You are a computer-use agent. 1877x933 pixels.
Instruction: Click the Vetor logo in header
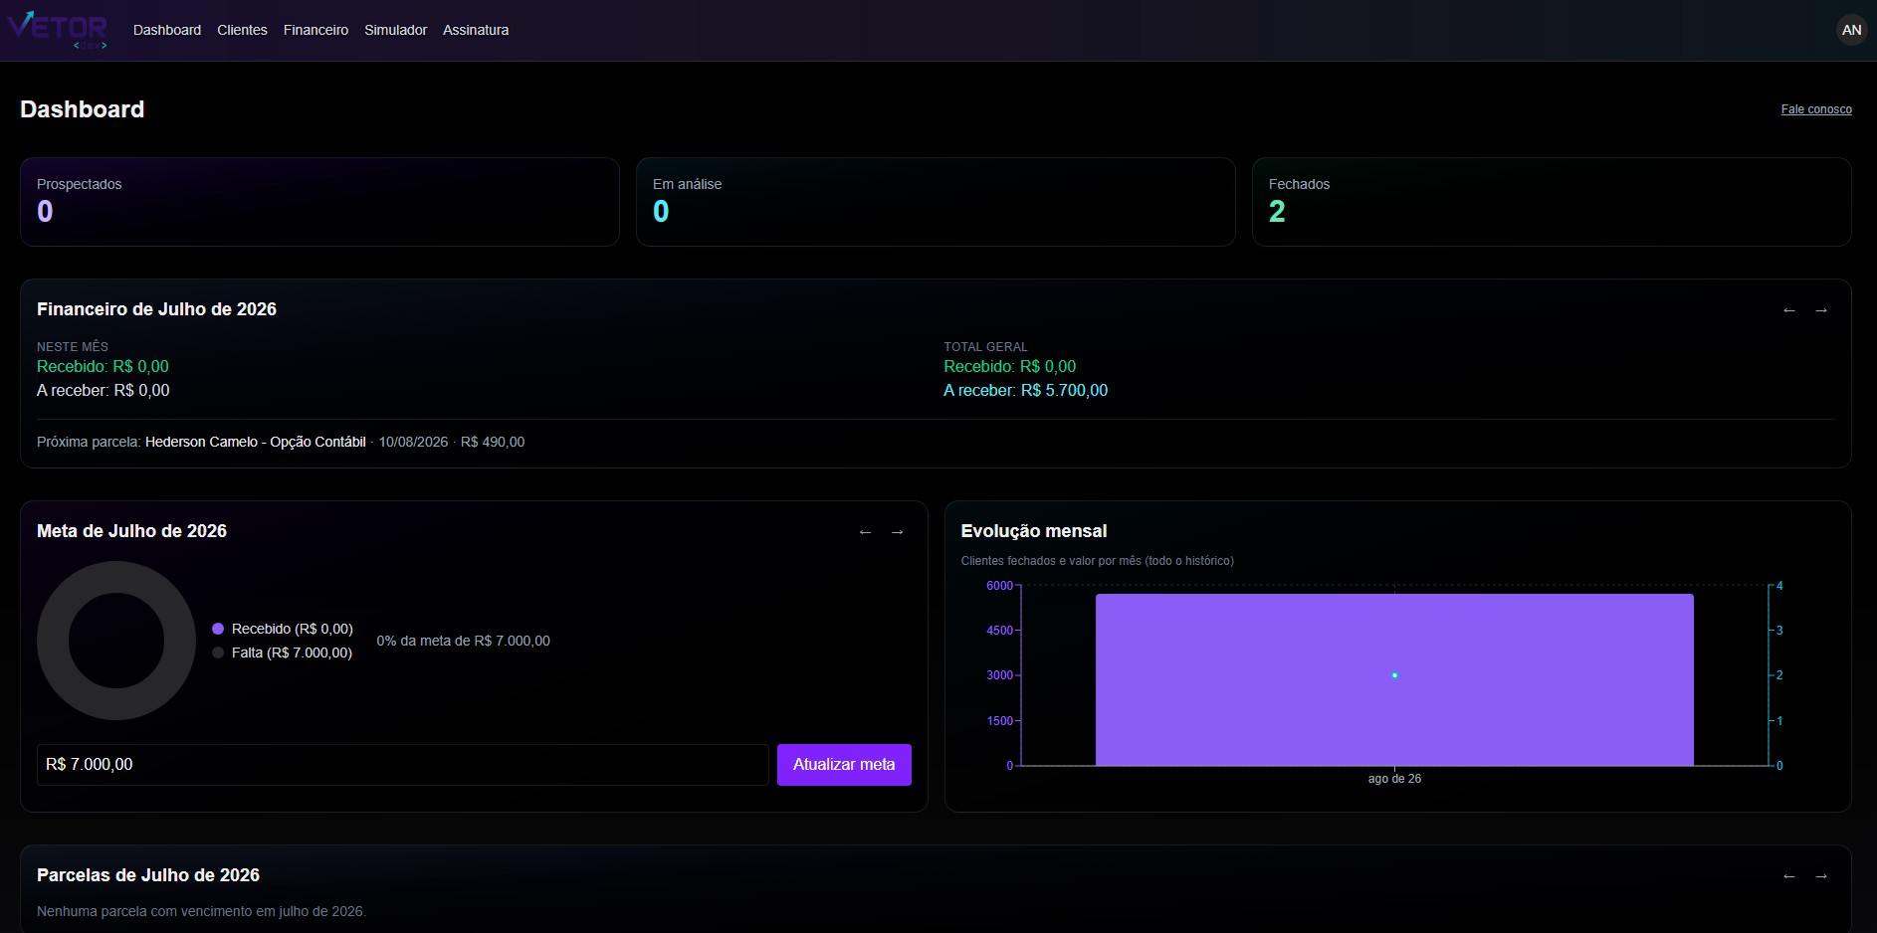(58, 30)
